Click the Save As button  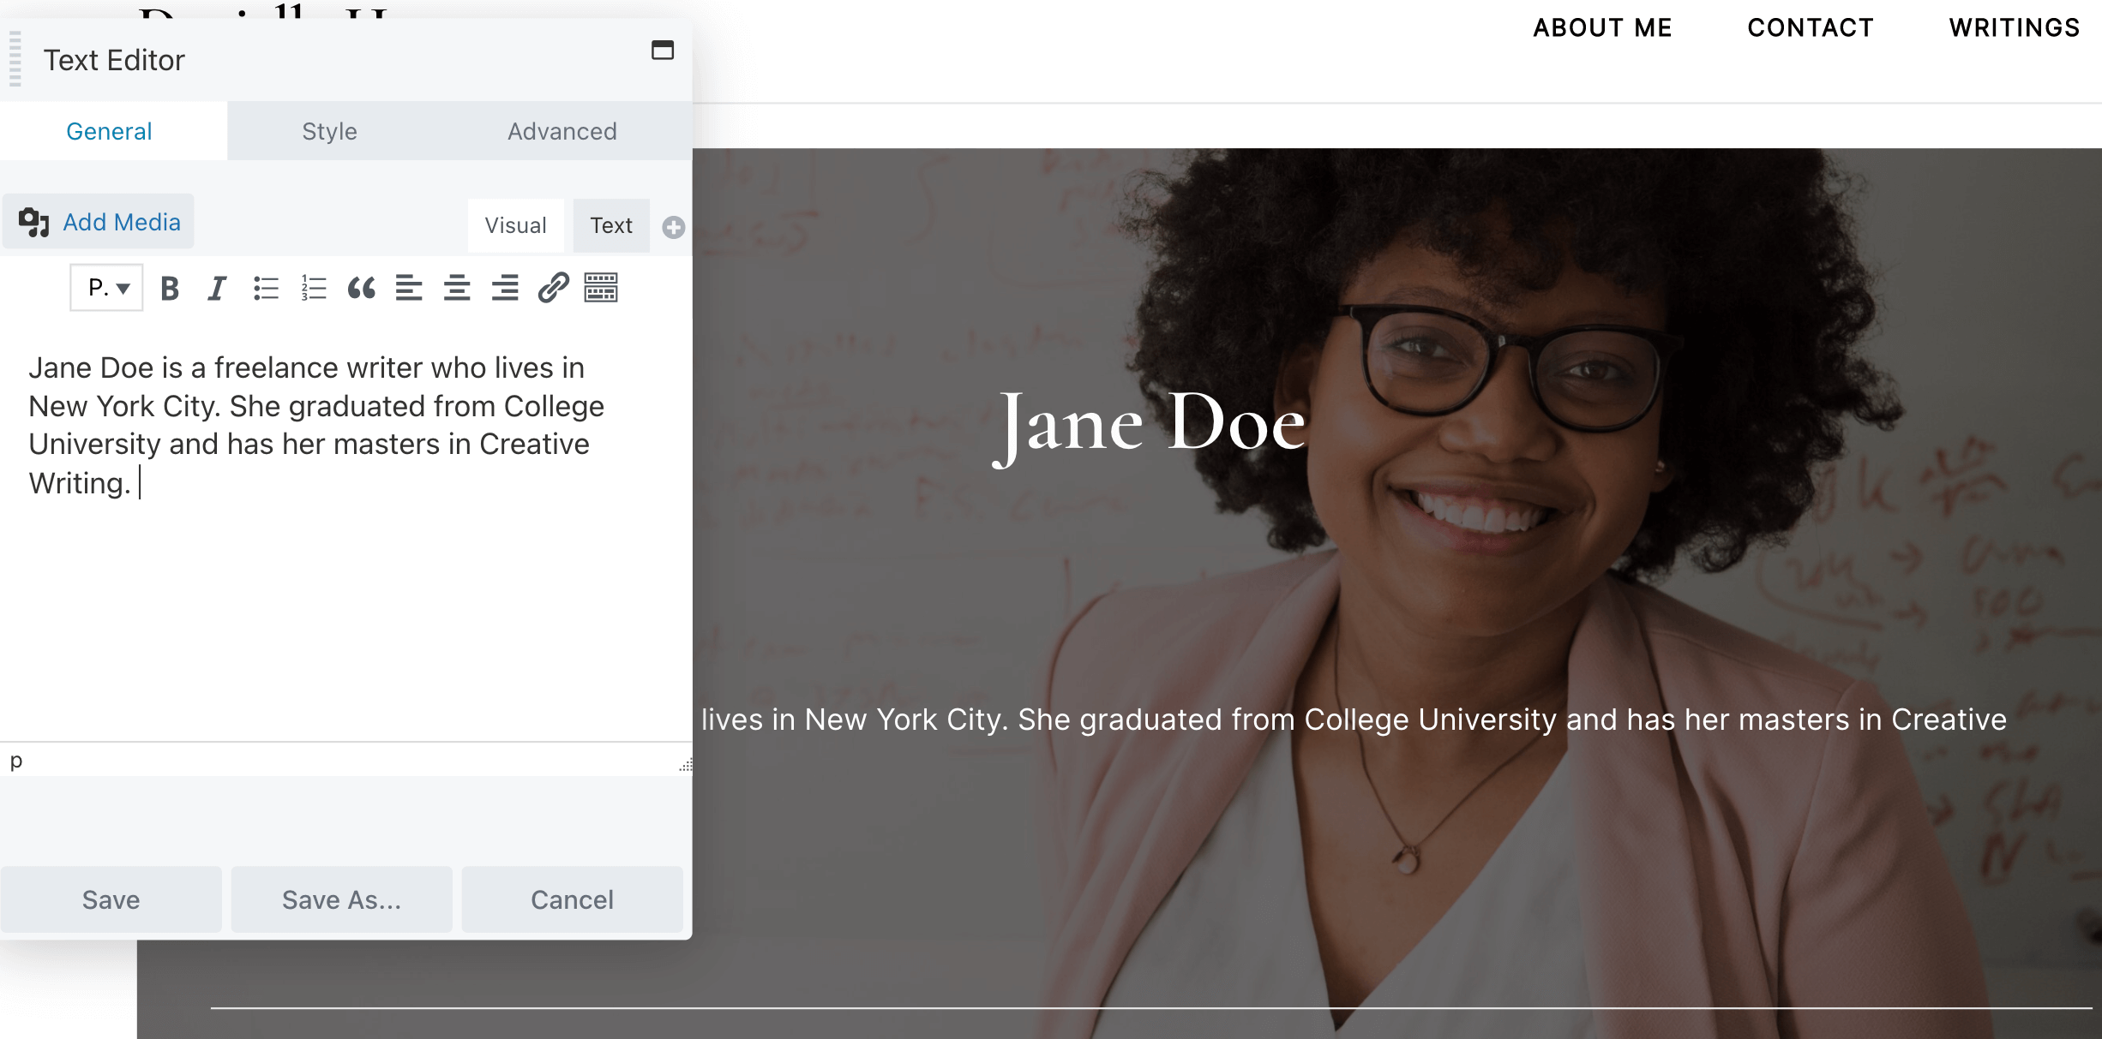point(342,899)
